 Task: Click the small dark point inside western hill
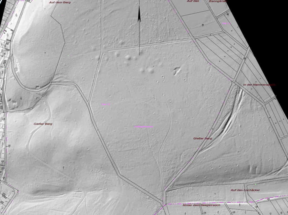tap(45, 53)
